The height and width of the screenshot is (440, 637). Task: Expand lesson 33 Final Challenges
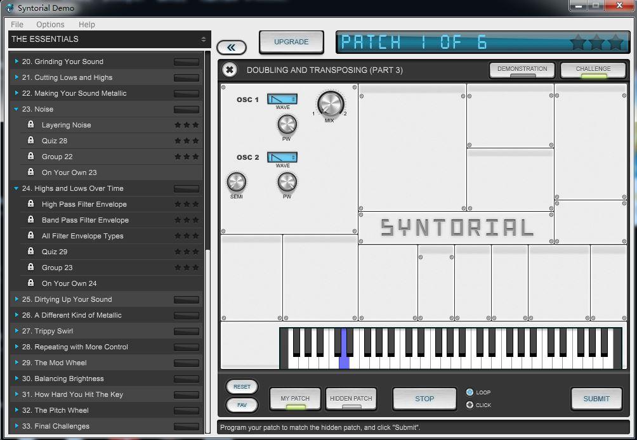tap(16, 426)
